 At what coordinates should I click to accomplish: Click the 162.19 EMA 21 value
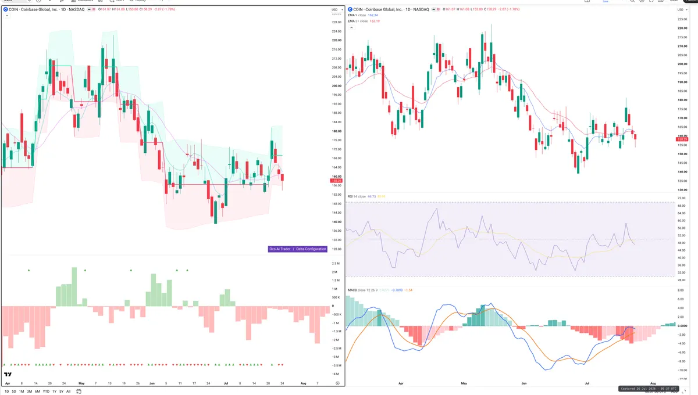(375, 21)
